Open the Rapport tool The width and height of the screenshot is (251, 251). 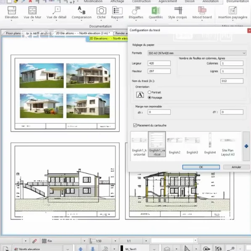click(117, 13)
